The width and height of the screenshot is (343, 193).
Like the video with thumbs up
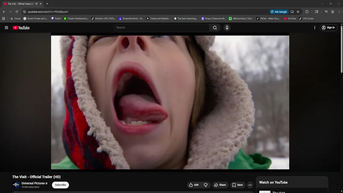[194, 185]
